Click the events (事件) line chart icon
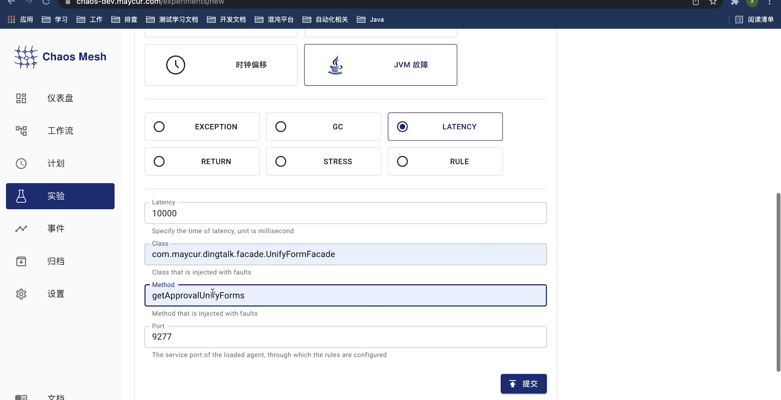This screenshot has width=781, height=400. coord(21,229)
